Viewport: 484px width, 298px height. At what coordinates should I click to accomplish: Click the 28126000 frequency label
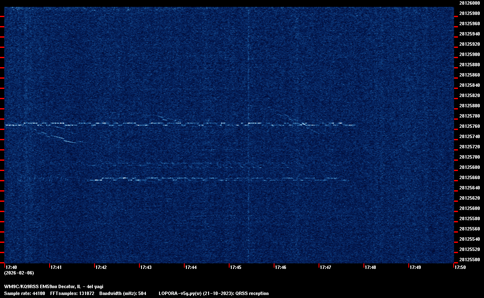[469, 3]
